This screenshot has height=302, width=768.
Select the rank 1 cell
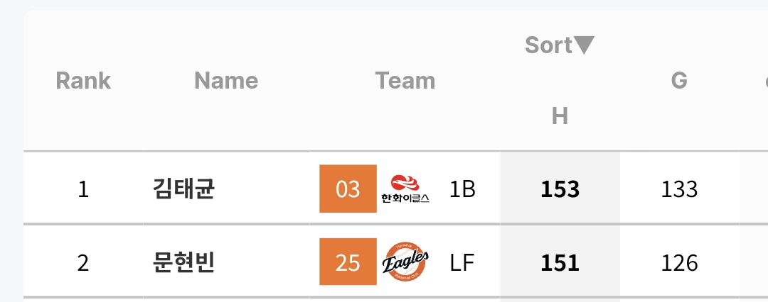pos(83,189)
